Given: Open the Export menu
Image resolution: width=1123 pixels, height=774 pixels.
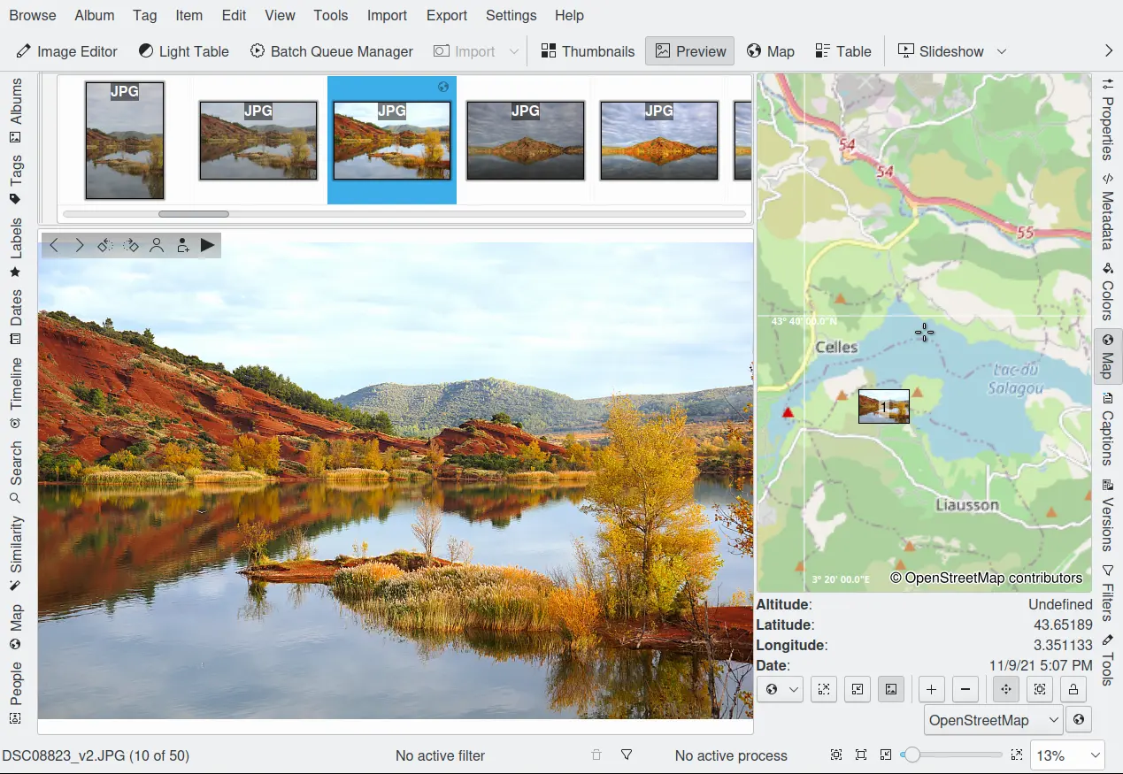Looking at the screenshot, I should point(446,15).
